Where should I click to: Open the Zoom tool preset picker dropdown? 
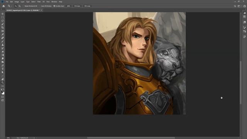(12, 6)
